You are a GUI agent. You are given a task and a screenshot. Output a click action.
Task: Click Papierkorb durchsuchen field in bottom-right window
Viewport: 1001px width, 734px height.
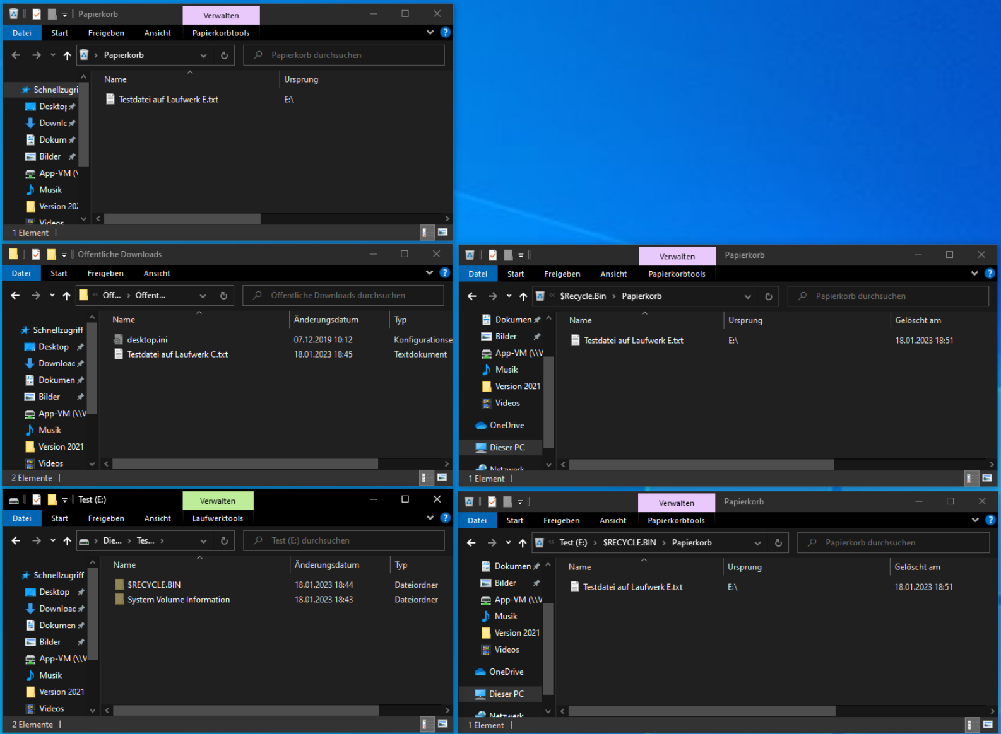tap(893, 543)
